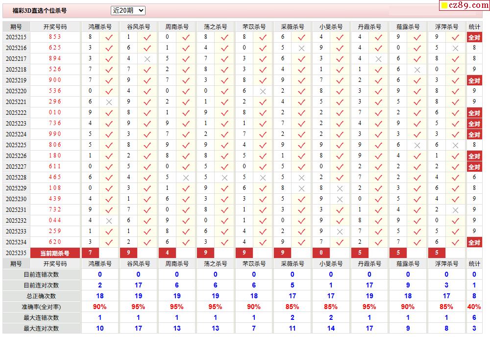Select issue number 2025234
The width and height of the screenshot is (490, 337).
16,242
